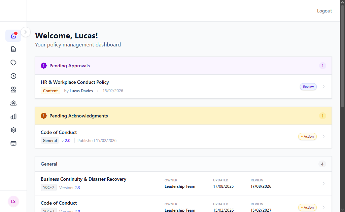Click the home dashboard icon in sidebar
345x212 pixels.
13,36
